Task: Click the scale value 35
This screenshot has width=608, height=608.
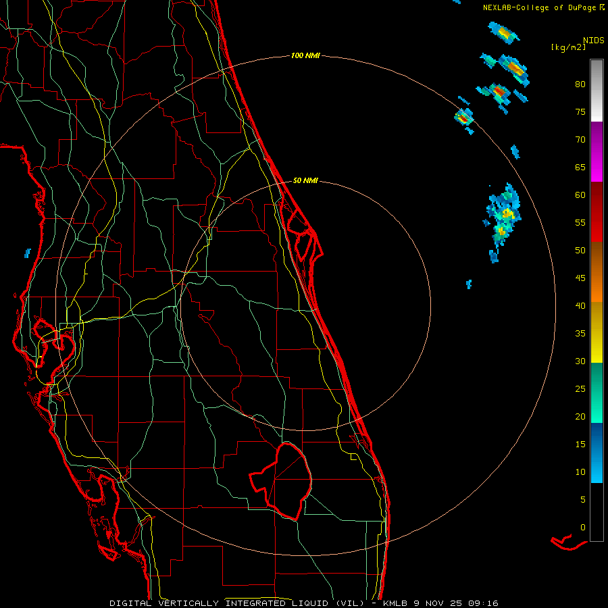Action: (x=580, y=334)
